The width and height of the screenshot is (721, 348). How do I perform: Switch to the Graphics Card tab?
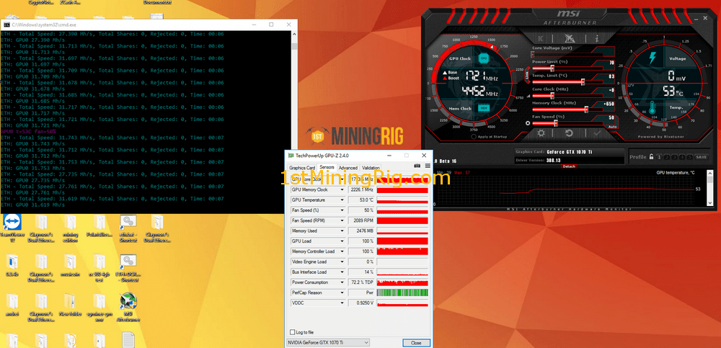(x=302, y=168)
